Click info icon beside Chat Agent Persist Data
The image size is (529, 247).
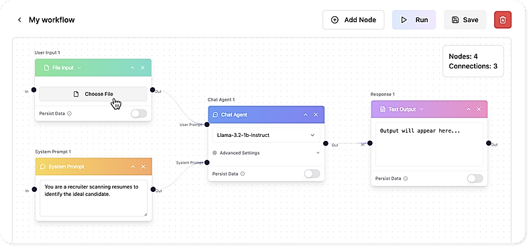point(242,174)
